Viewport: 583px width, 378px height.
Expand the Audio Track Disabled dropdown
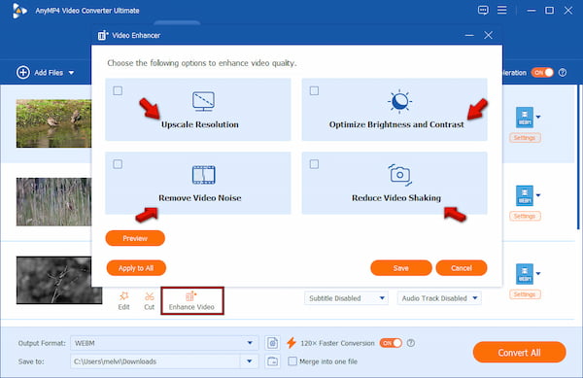tap(439, 298)
